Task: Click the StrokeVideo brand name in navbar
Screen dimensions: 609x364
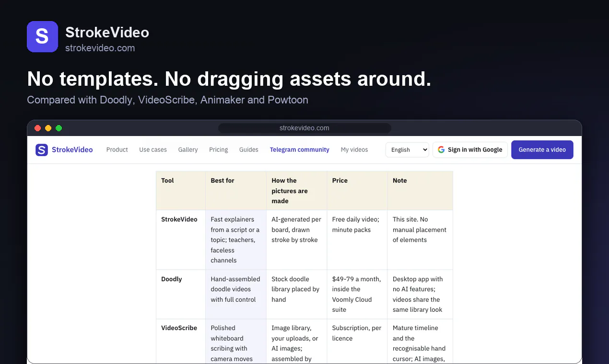Action: pos(72,150)
